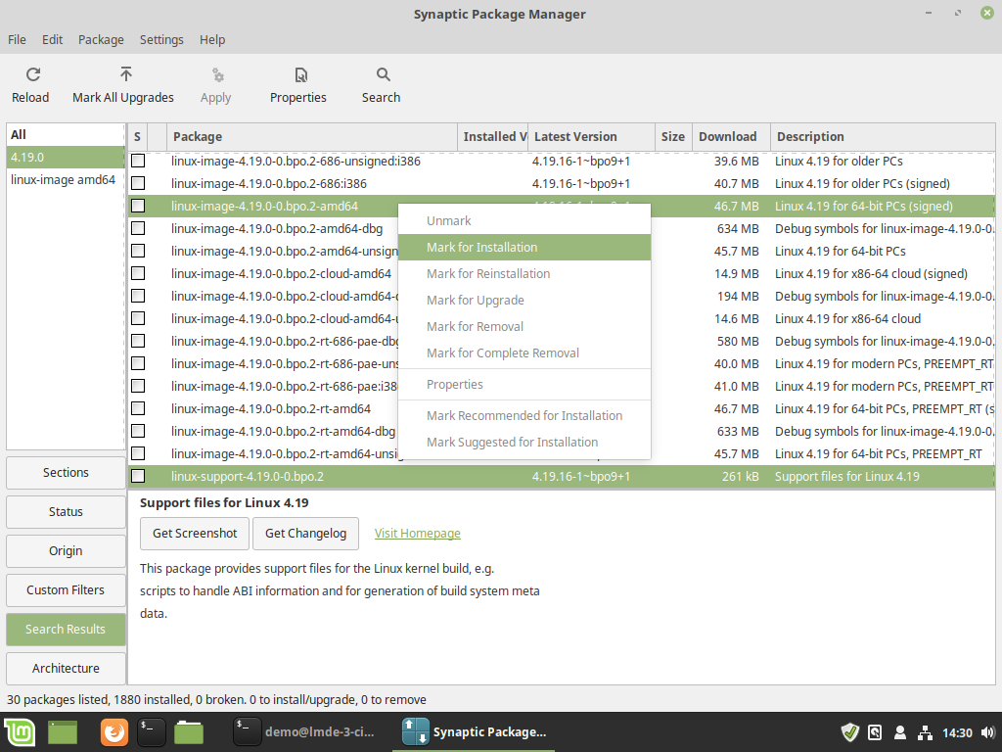The image size is (1002, 752).
Task: Toggle checkbox for linux-support-4.19.0-0.bpo.2
Action: pos(138,477)
